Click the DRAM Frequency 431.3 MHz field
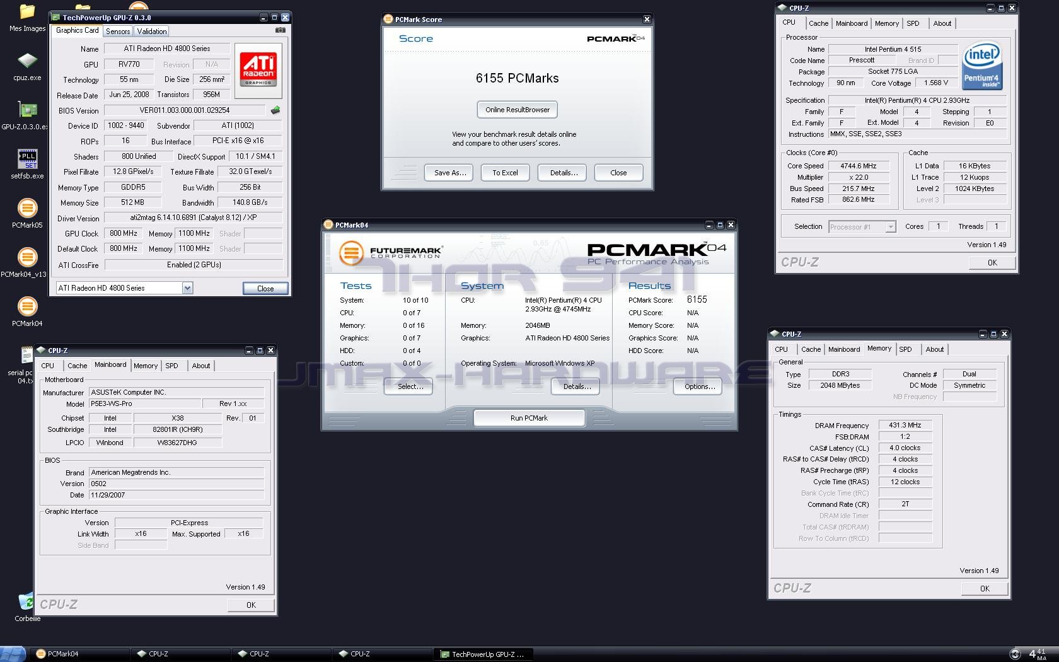This screenshot has height=662, width=1059. coord(905,426)
